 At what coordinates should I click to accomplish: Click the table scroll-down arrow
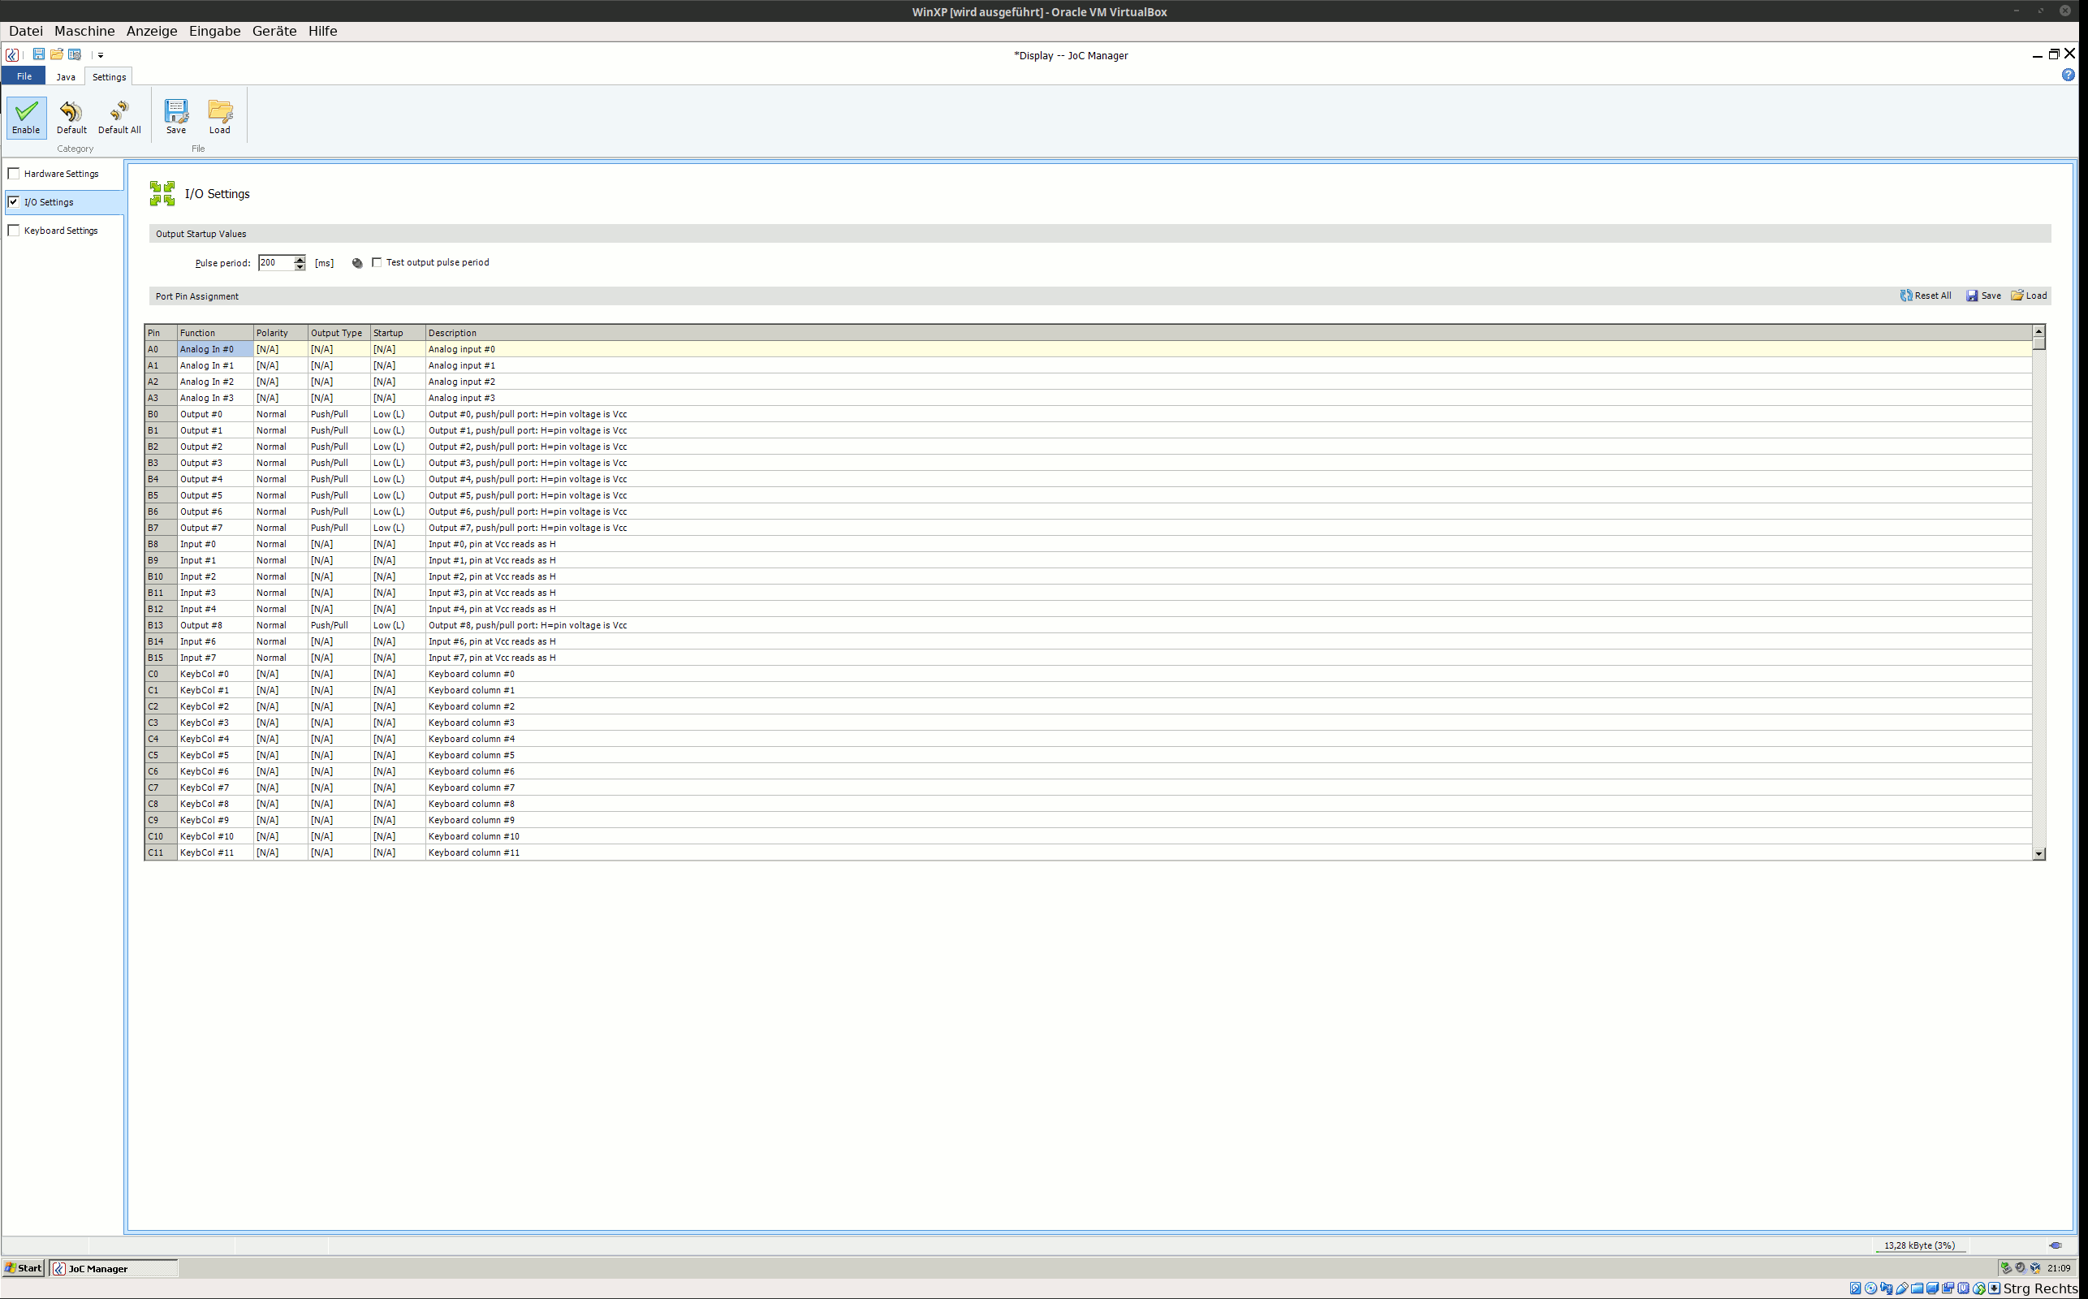pos(2039,854)
